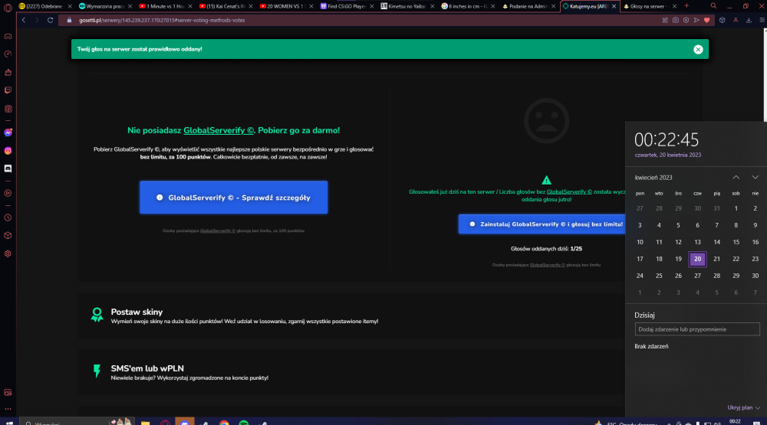Go back to the previous page
Viewport: 767px width, 425px height.
(x=24, y=20)
